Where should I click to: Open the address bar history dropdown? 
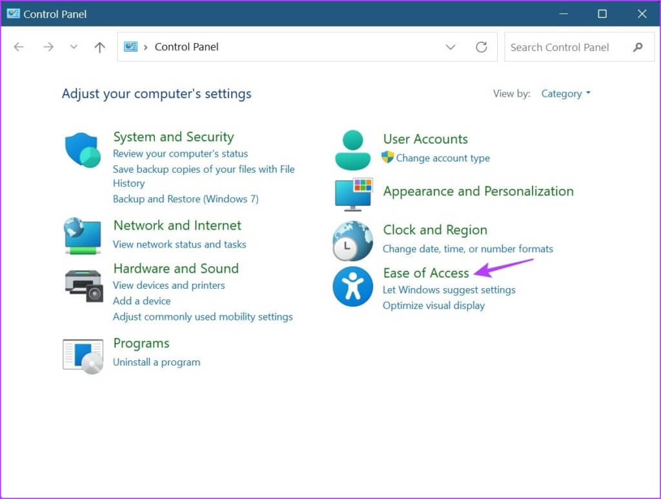click(x=451, y=46)
